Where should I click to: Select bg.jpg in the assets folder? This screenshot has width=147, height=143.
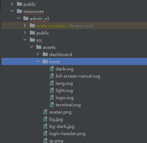point(56,119)
